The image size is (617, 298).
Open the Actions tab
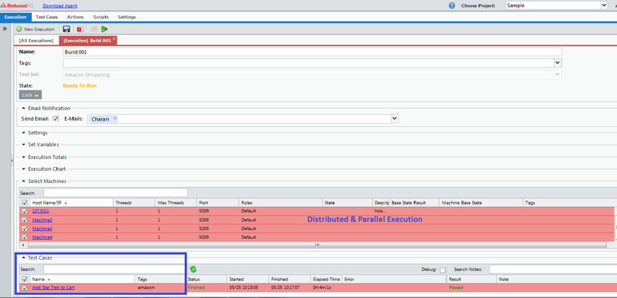pyautogui.click(x=75, y=17)
